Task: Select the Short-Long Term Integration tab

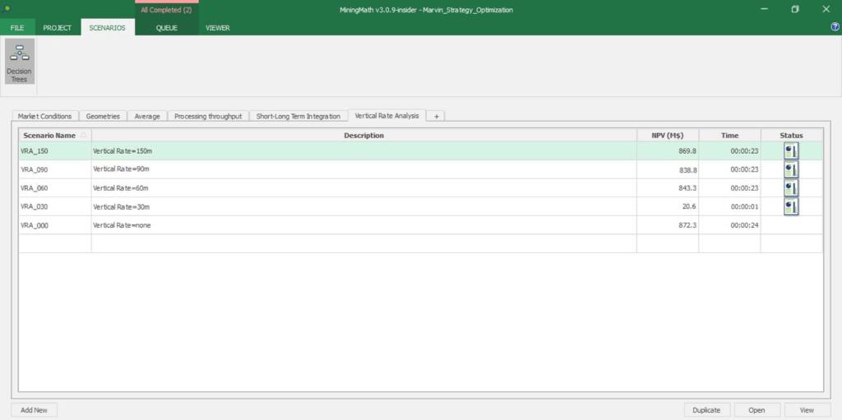Action: (298, 116)
